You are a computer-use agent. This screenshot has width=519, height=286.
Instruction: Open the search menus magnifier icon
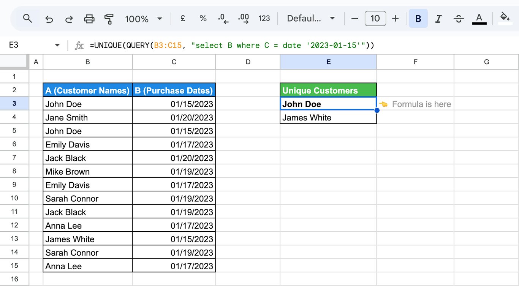pyautogui.click(x=27, y=18)
